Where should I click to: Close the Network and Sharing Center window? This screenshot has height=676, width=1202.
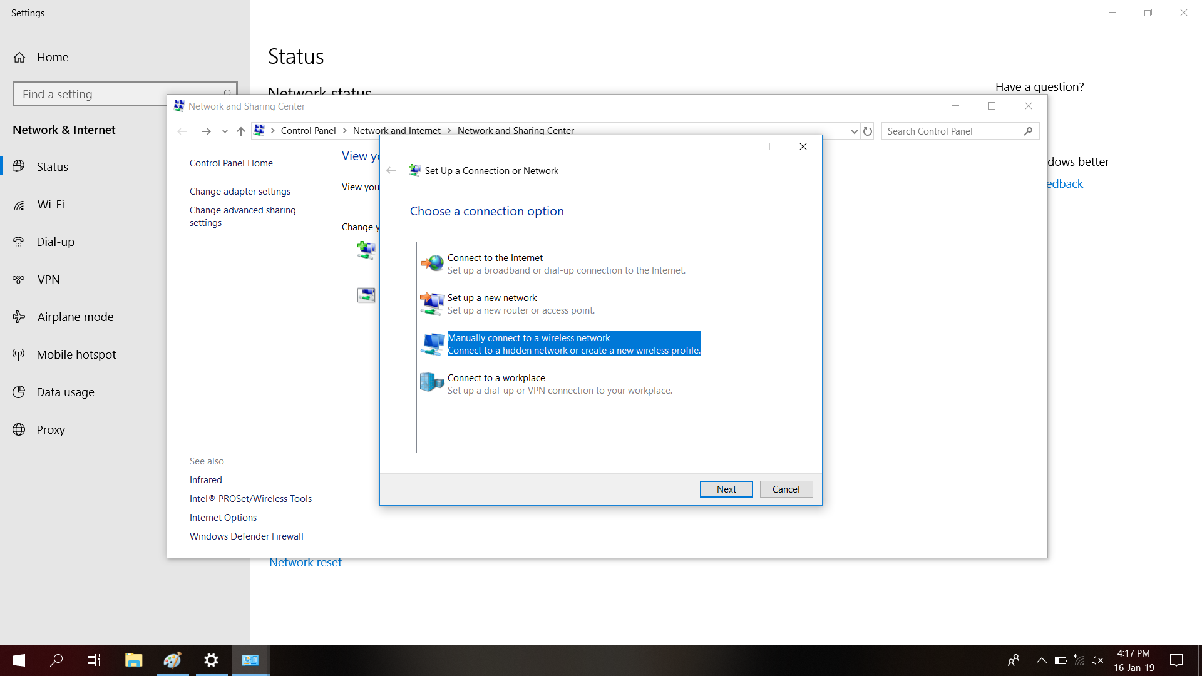pos(1029,106)
